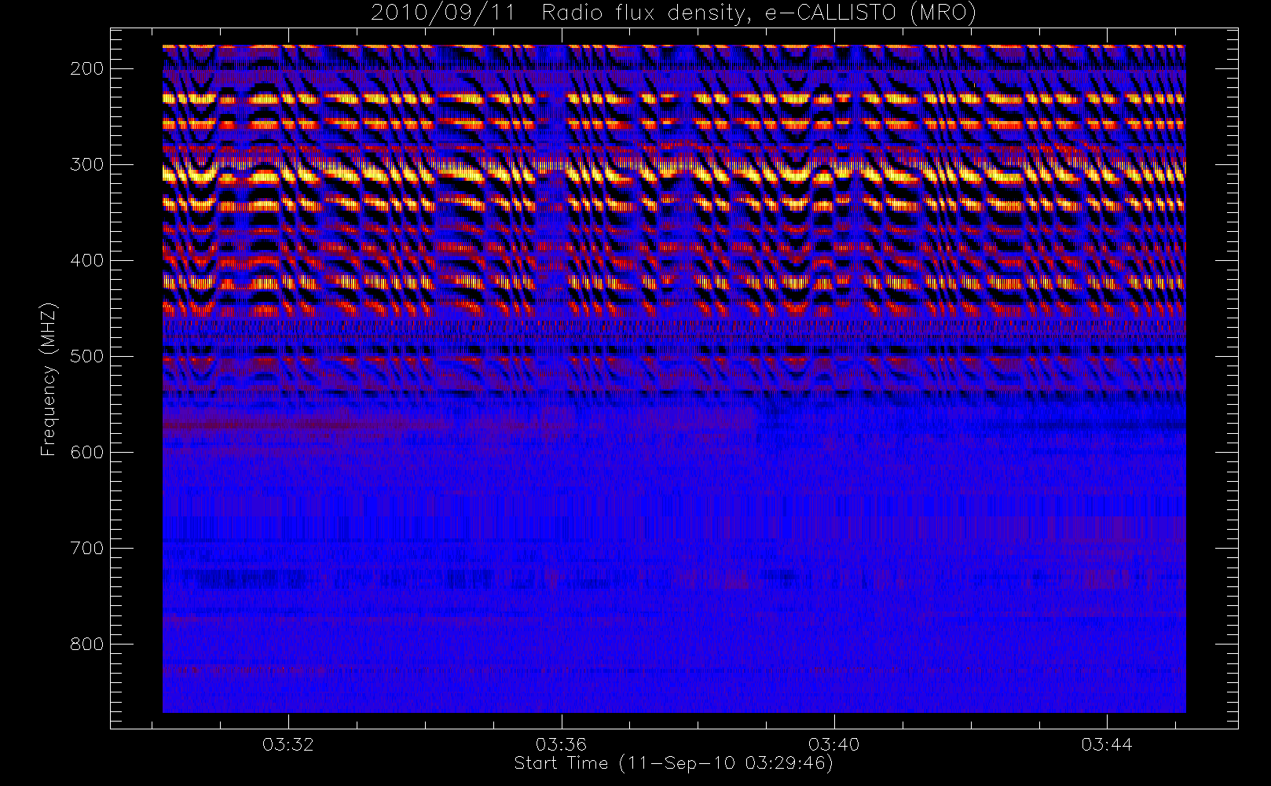
Task: Click the 'Frequency (MHZ)' axis label
Action: 49,379
